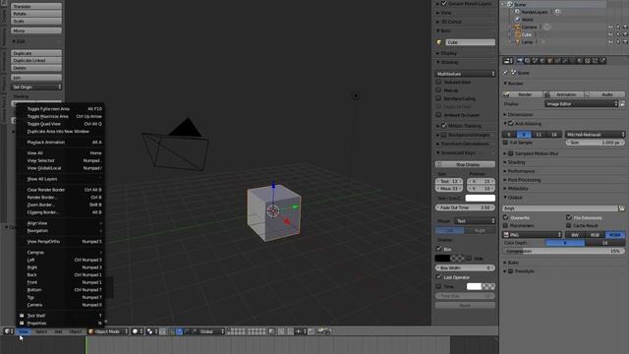Image resolution: width=629 pixels, height=354 pixels.
Task: Click the Audio mixdown button
Action: pyautogui.click(x=605, y=94)
